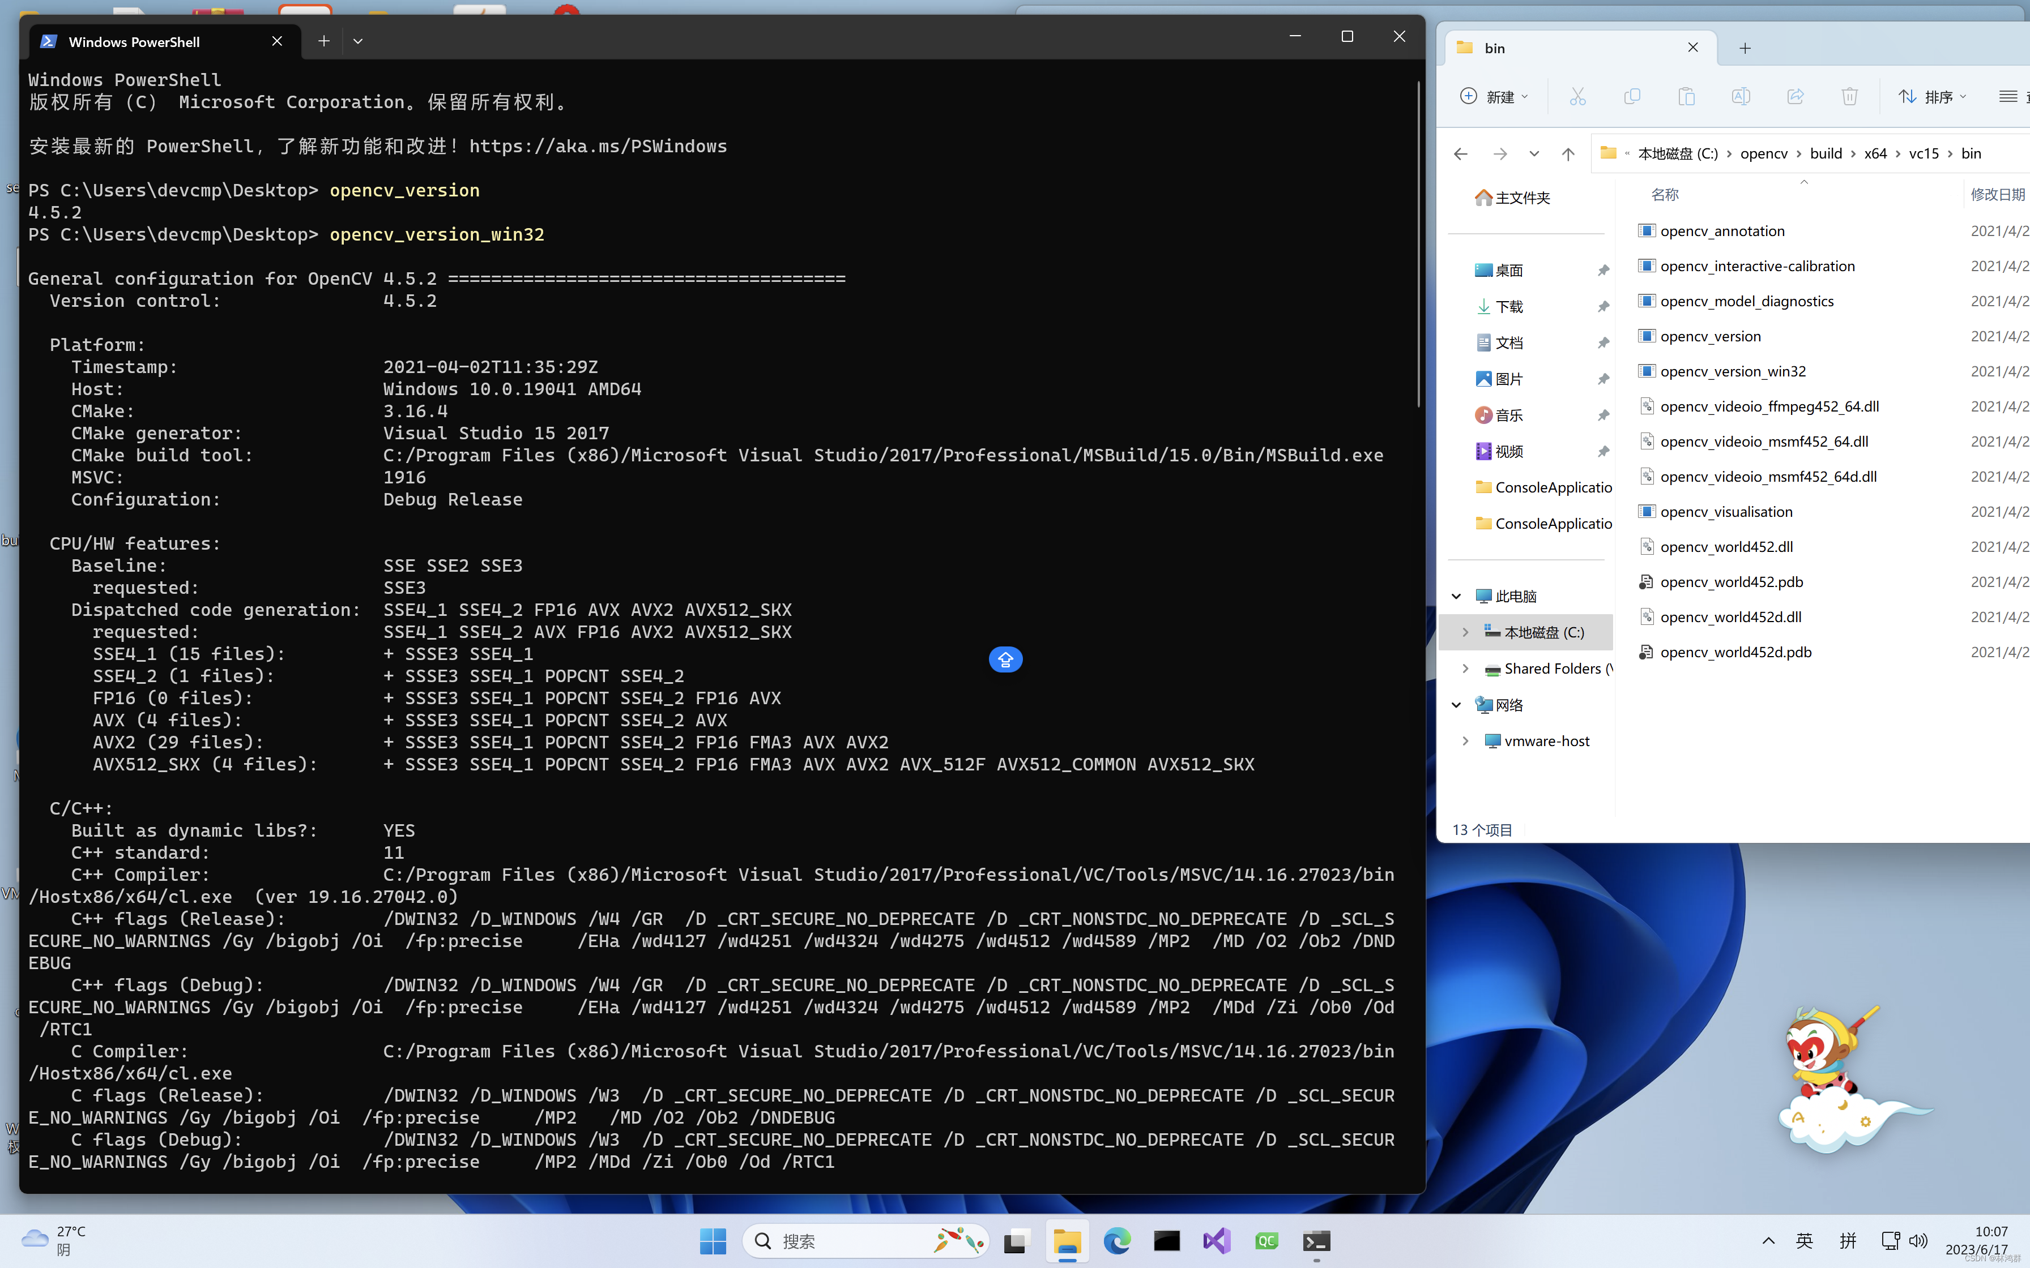Sort files by 名称 column header
This screenshot has width=2030, height=1268.
[x=1664, y=195]
